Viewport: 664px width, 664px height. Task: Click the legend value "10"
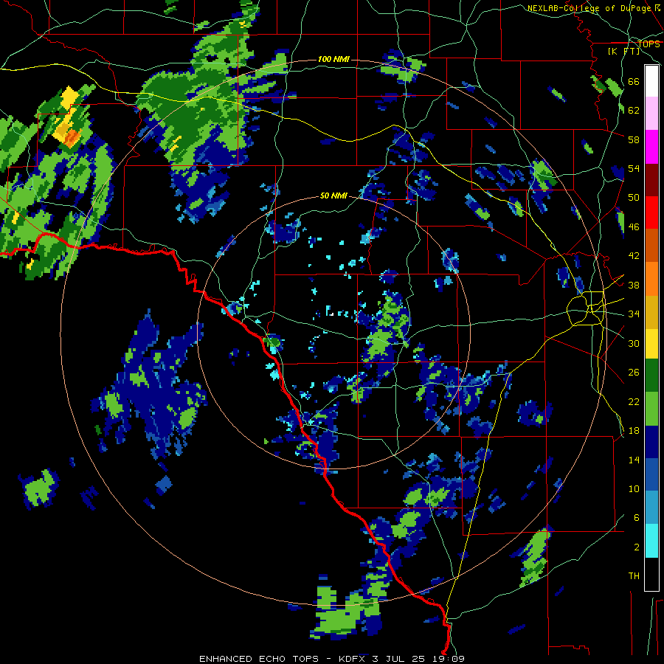(634, 489)
